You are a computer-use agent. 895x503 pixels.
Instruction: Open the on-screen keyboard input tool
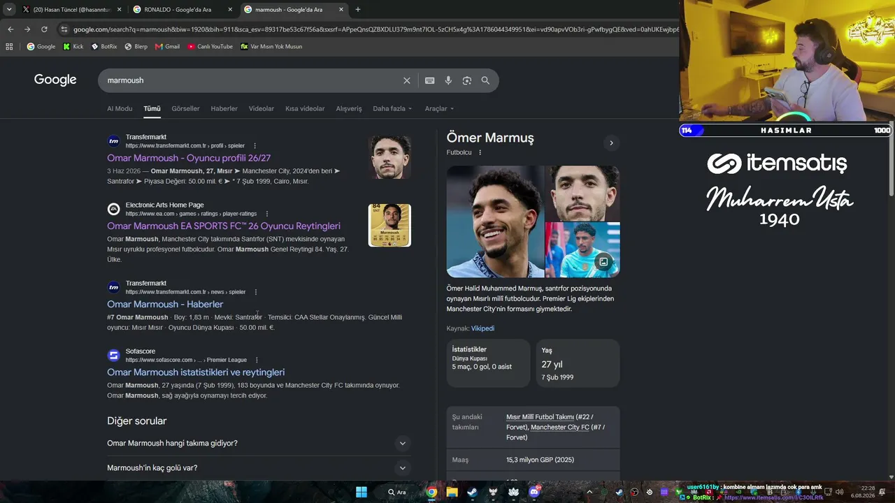pos(430,80)
